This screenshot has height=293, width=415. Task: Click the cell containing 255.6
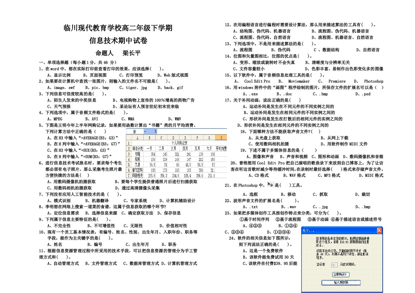[149, 175]
